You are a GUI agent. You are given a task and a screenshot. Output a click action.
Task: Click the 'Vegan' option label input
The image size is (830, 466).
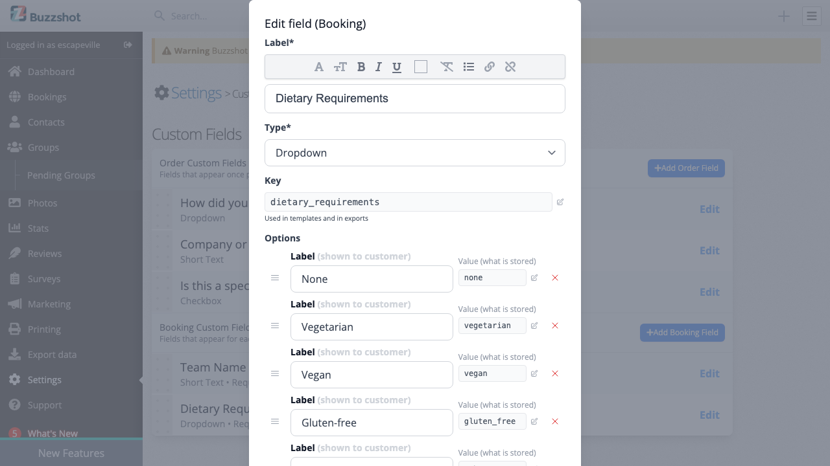click(x=372, y=375)
